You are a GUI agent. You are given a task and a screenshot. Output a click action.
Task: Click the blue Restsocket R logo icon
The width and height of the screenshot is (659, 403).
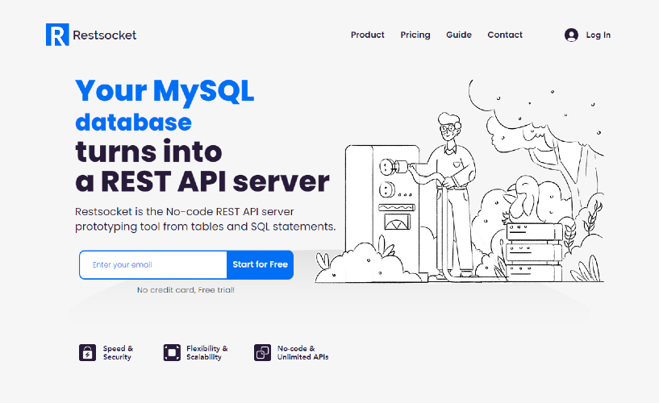click(x=57, y=35)
